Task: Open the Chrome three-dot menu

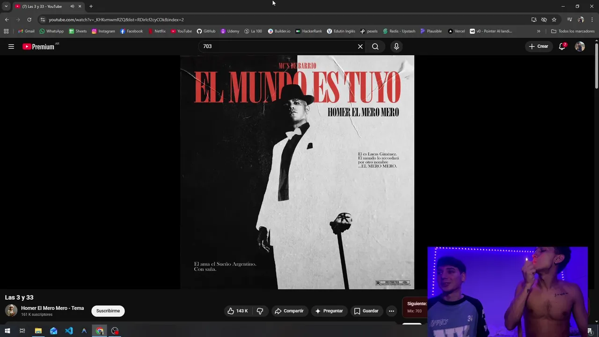Action: tap(592, 20)
